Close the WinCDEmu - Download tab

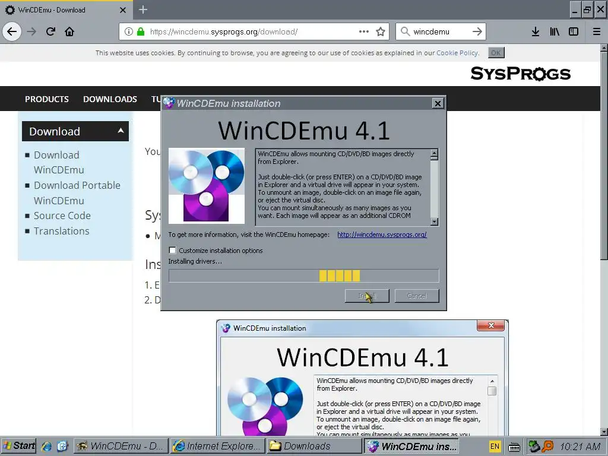coord(123,10)
